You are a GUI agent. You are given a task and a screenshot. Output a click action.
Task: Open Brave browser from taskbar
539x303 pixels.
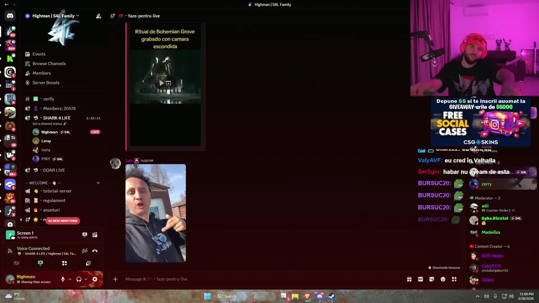[x=307, y=296]
